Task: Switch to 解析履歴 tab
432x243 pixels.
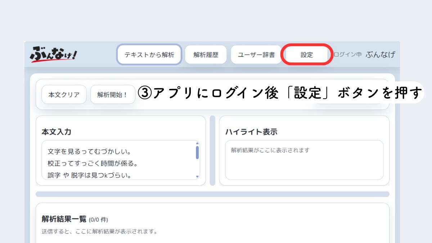Action: click(x=206, y=55)
